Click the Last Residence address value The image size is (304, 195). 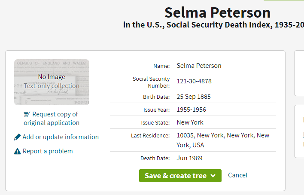[223, 140]
